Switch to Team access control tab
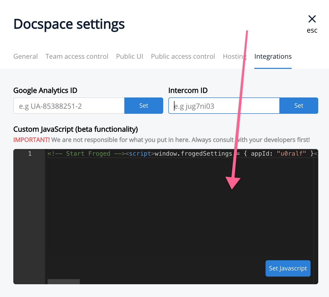This screenshot has height=297, width=329. 77,56
